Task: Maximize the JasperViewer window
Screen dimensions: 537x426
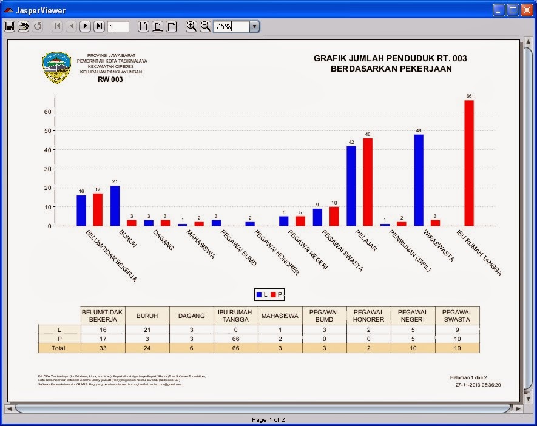Action: tap(513, 10)
